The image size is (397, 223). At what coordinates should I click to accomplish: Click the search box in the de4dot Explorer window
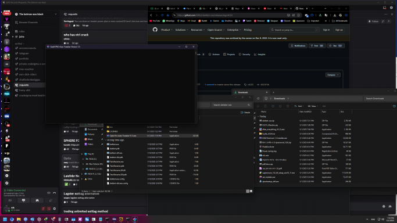pyautogui.click(x=231, y=105)
